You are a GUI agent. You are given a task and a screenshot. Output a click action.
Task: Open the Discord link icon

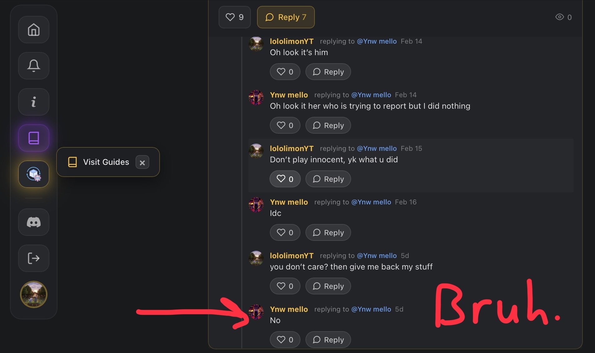coord(34,222)
